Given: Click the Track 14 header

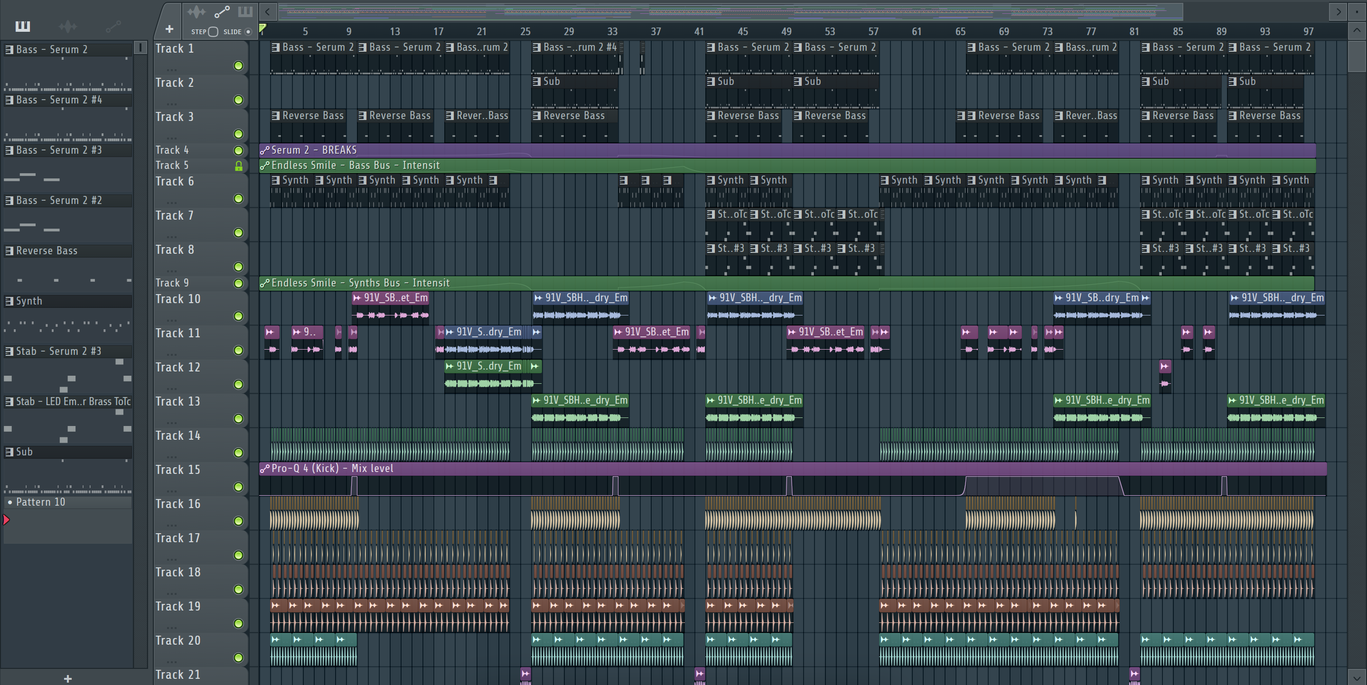Looking at the screenshot, I should click(201, 444).
